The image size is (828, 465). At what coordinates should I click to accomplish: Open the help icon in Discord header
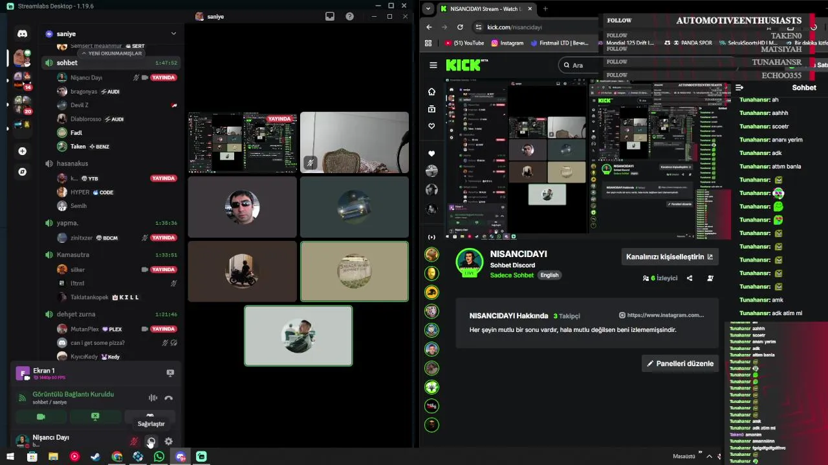coord(350,16)
